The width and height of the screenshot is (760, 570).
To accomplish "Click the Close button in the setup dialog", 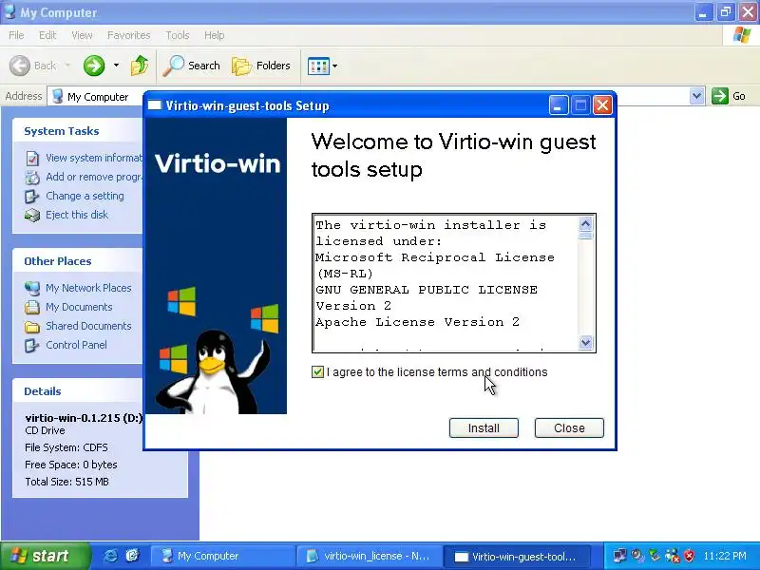I will pos(569,428).
